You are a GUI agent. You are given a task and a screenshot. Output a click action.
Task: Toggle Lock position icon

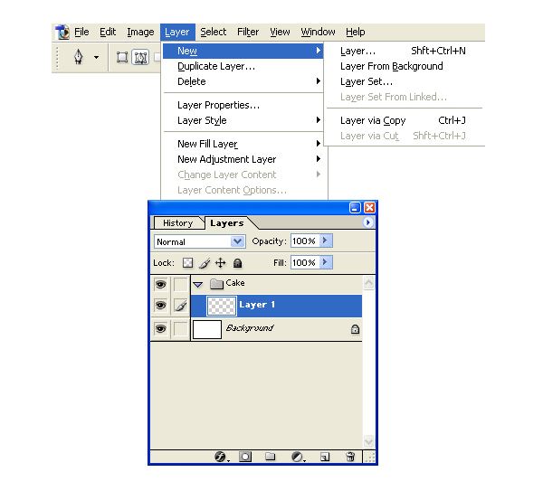click(220, 263)
